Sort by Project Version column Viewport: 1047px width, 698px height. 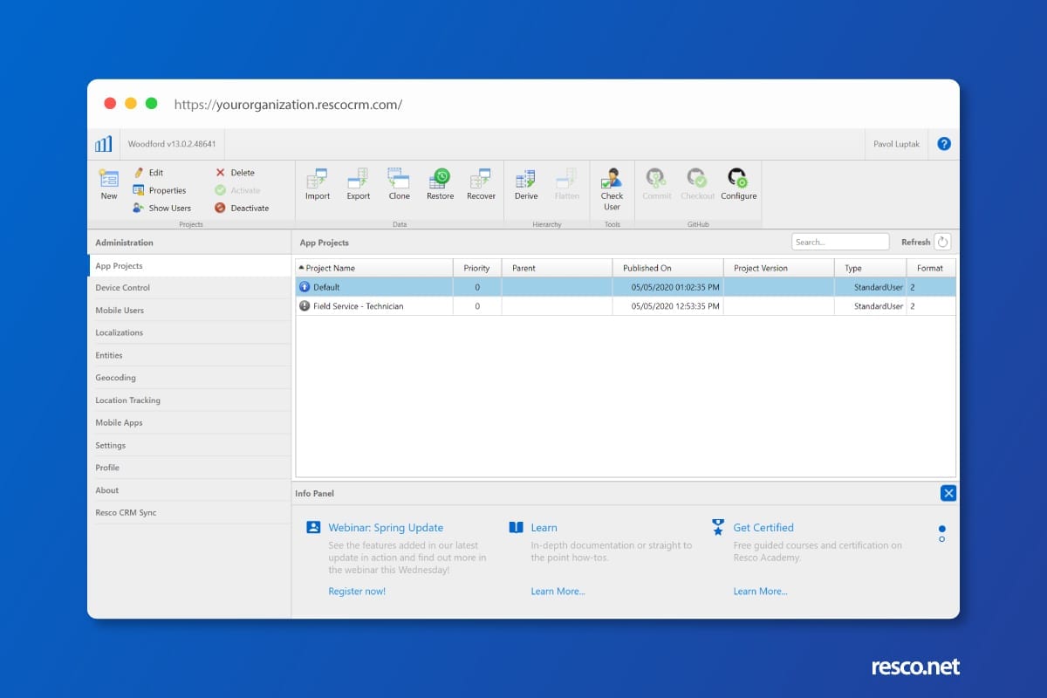(x=779, y=268)
